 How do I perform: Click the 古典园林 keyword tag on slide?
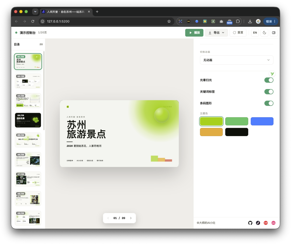tap(70, 161)
